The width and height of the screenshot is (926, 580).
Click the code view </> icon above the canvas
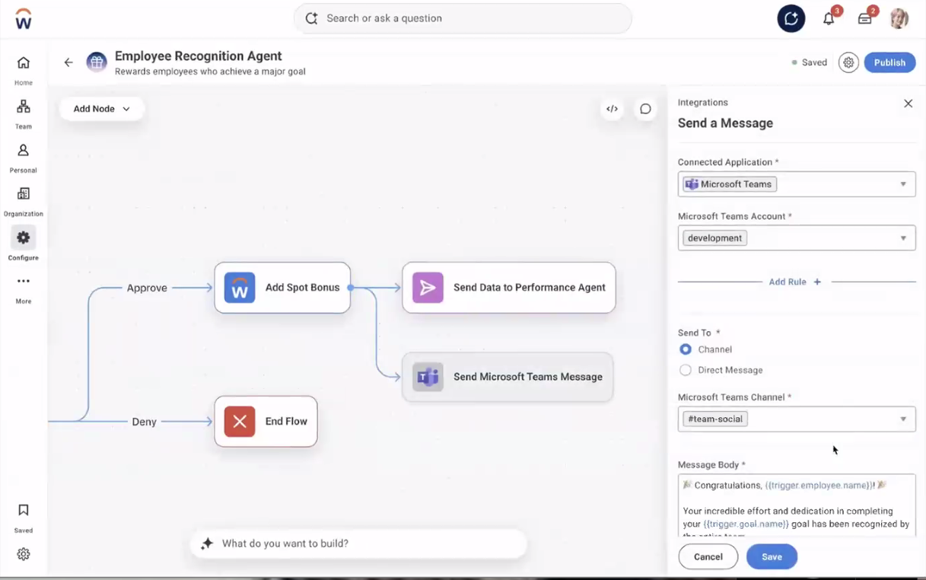tap(612, 109)
